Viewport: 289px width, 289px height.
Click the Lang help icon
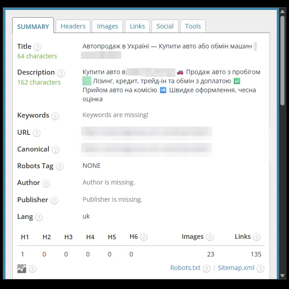pos(39,217)
